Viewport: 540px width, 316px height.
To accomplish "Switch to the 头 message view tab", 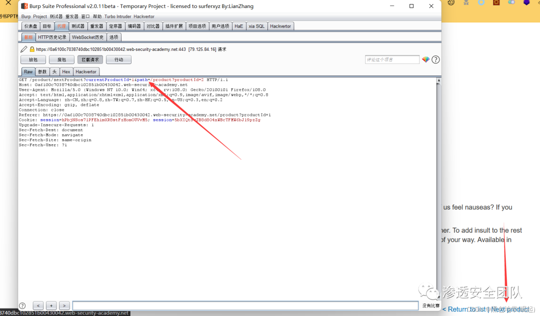I will 54,71.
